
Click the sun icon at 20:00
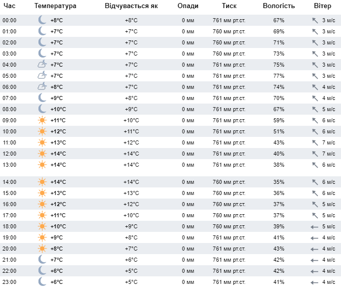pyautogui.click(x=42, y=249)
